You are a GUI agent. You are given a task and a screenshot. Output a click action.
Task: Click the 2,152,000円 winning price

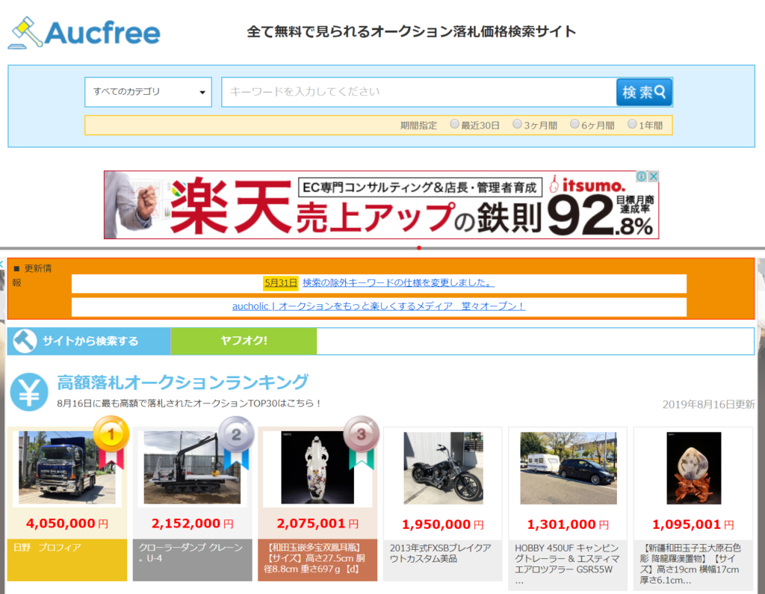192,524
